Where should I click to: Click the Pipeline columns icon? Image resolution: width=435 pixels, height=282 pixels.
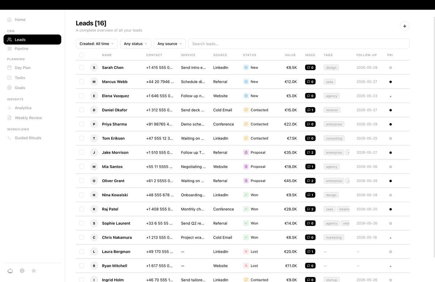10,48
